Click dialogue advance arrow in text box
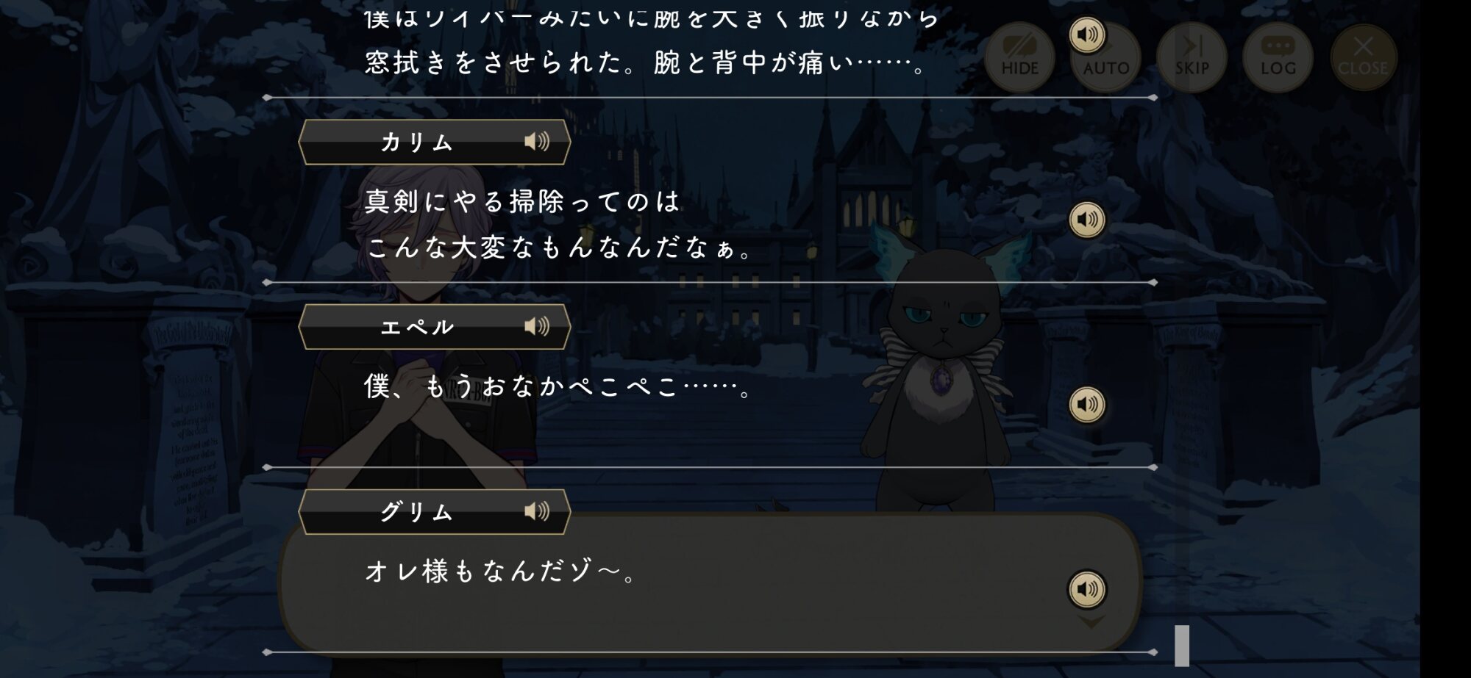Screen dimensions: 1471x678 1091,622
